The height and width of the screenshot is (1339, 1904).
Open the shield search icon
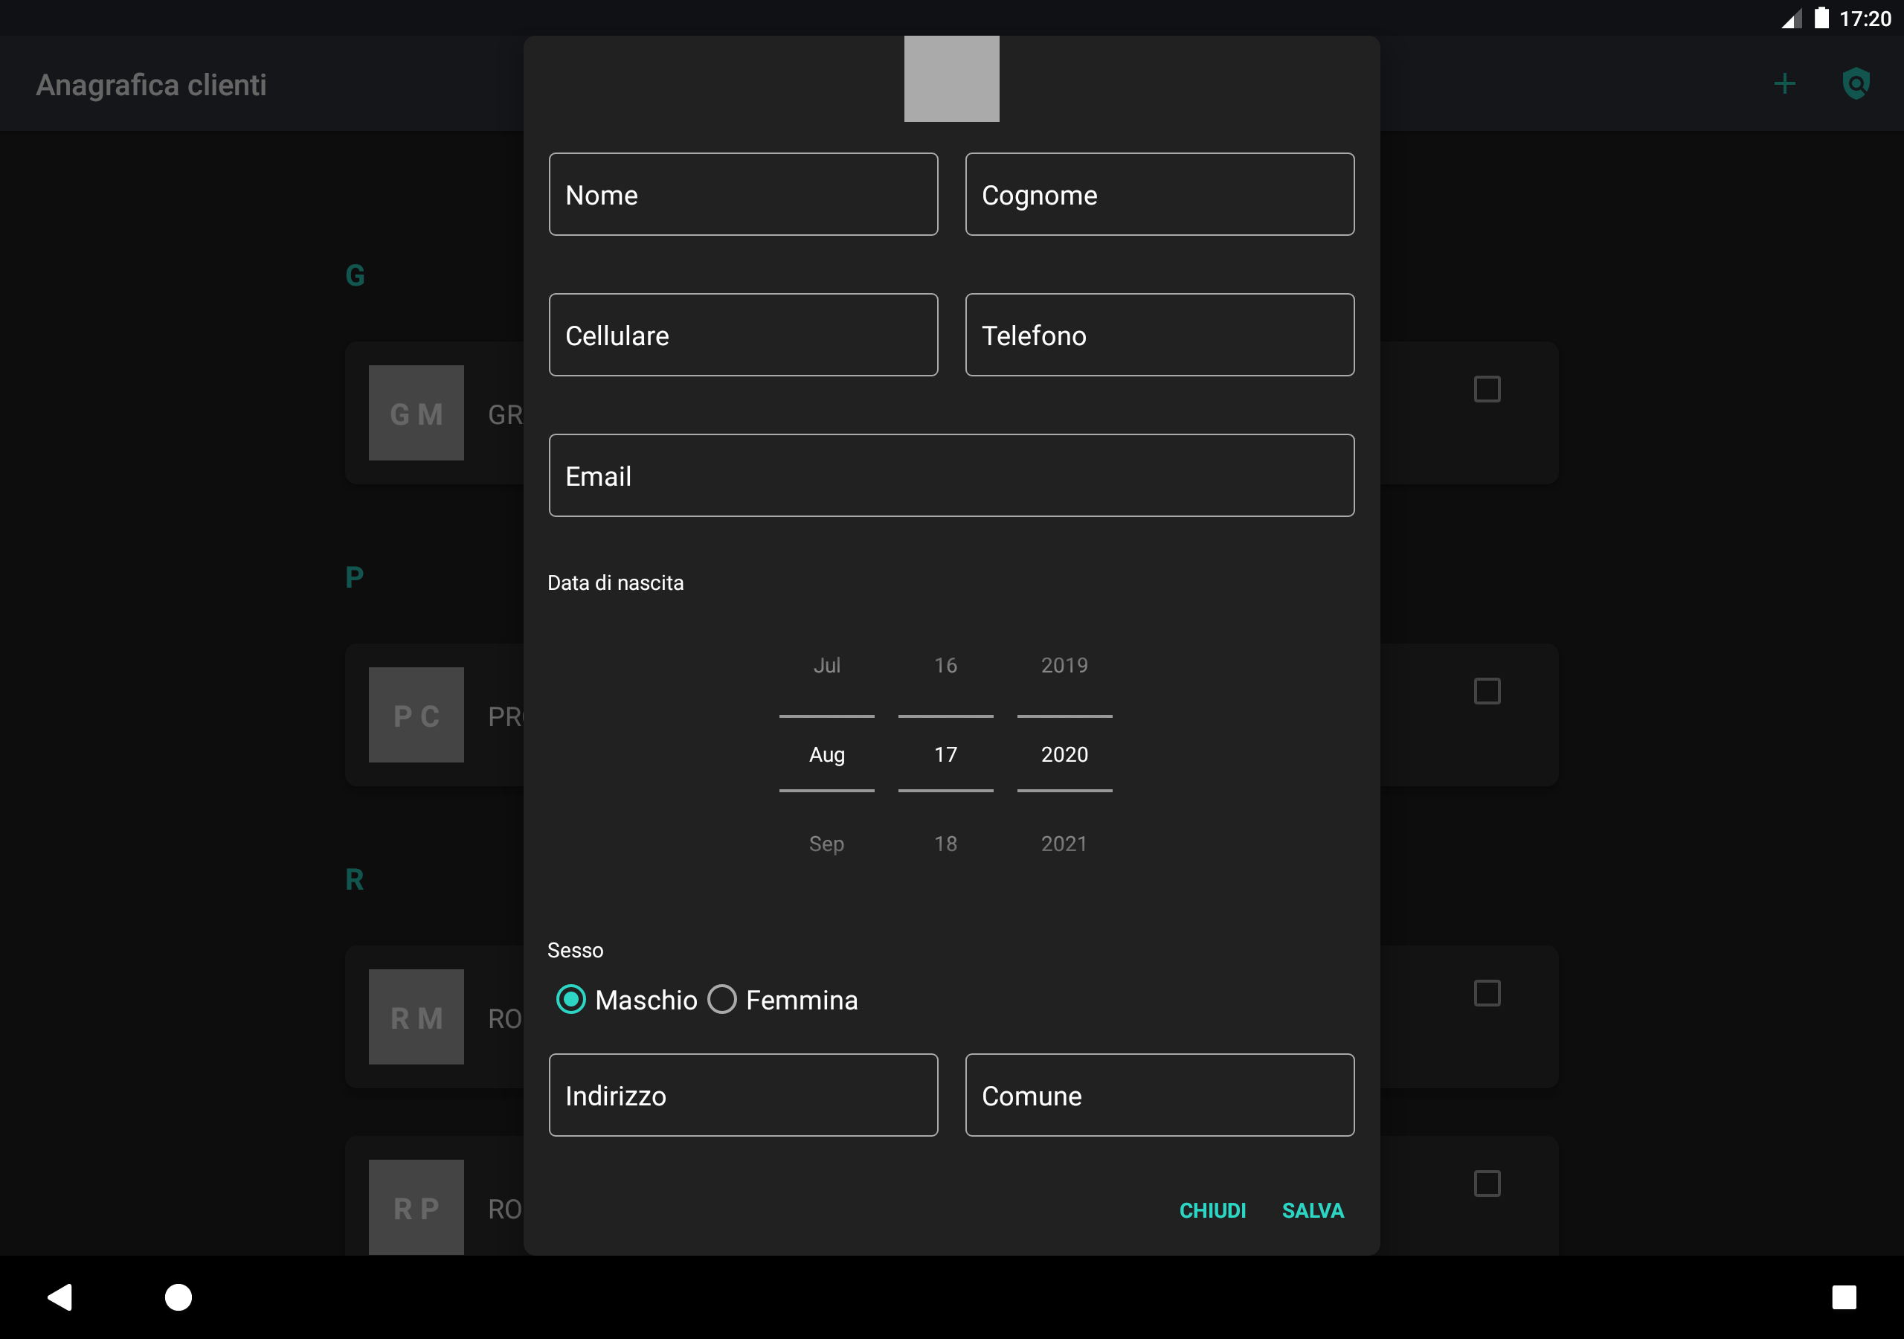[1856, 84]
